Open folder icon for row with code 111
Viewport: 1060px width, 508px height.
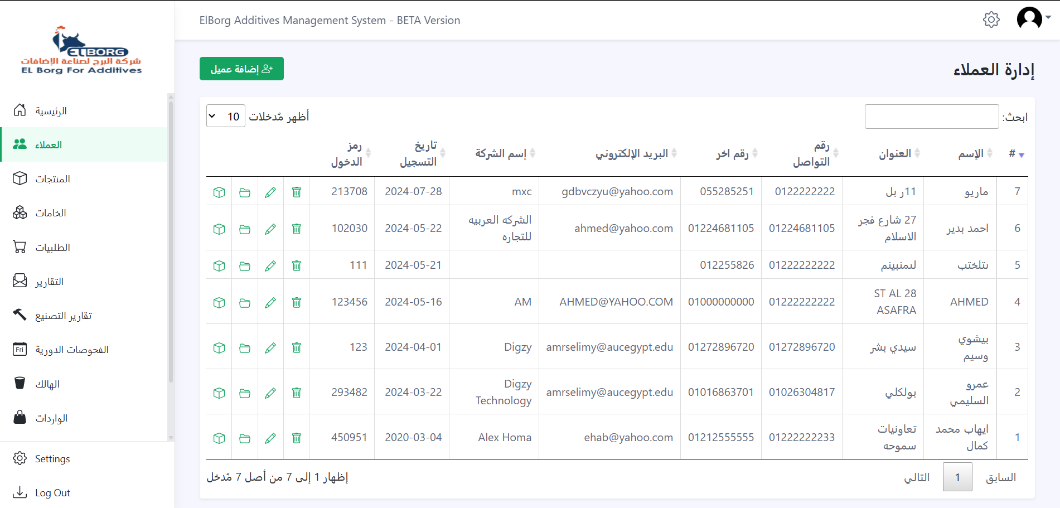(x=245, y=266)
